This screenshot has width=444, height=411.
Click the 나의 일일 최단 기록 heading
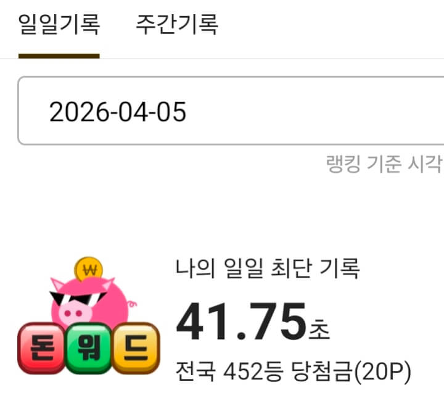pos(268,268)
